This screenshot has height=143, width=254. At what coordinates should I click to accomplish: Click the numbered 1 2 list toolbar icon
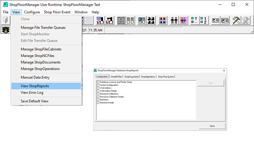click(x=204, y=21)
